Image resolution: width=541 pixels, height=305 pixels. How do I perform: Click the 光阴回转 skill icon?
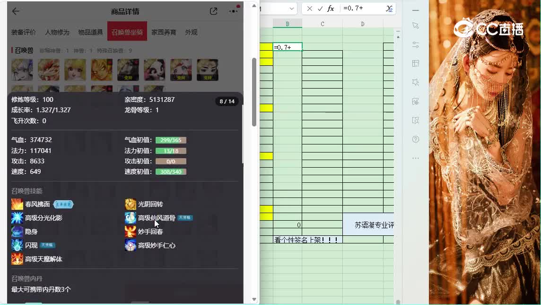[x=131, y=204]
